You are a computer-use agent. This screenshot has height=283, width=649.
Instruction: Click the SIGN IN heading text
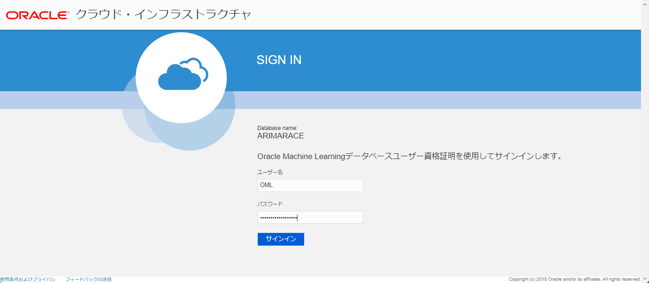coord(279,60)
